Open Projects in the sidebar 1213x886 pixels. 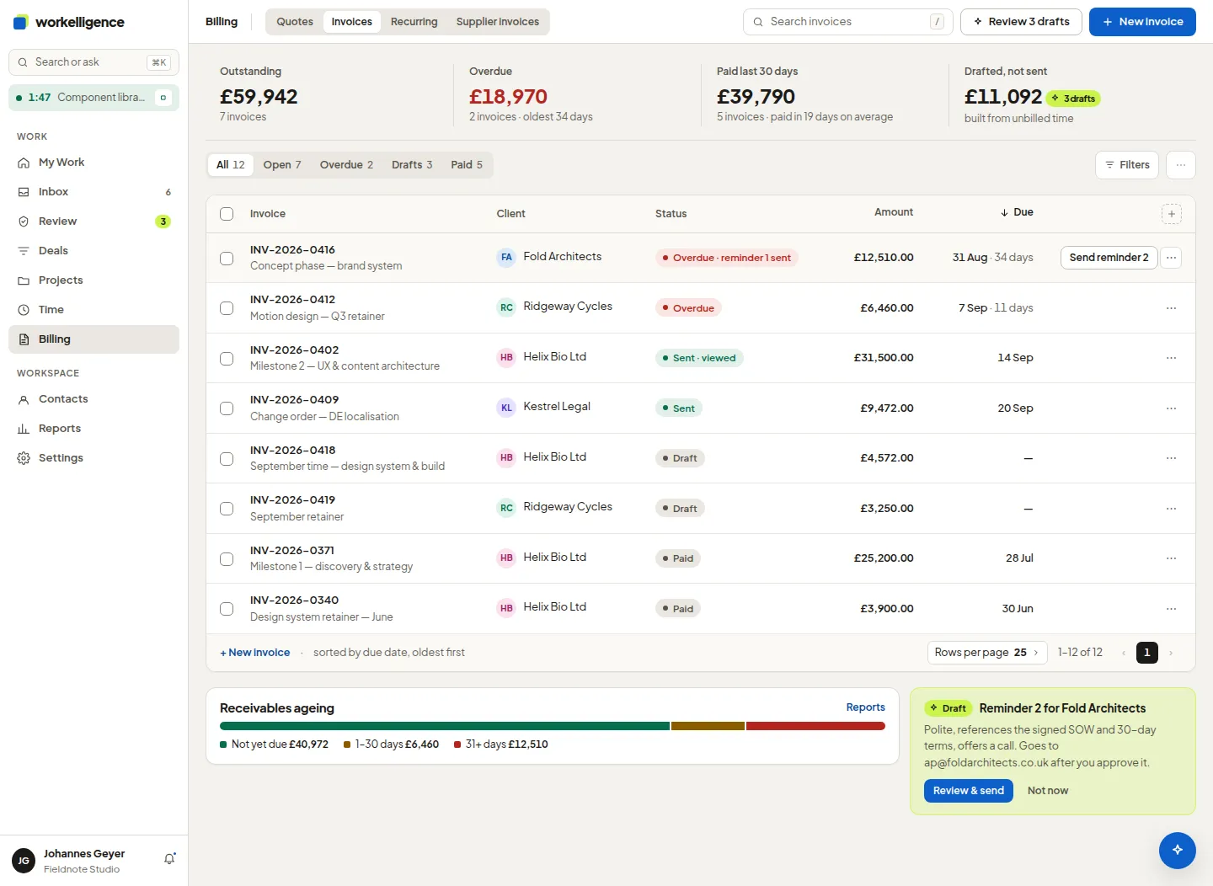click(x=94, y=280)
